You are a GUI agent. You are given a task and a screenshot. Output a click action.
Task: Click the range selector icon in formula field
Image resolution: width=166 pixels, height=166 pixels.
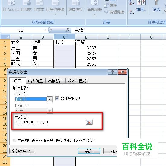point(89,122)
